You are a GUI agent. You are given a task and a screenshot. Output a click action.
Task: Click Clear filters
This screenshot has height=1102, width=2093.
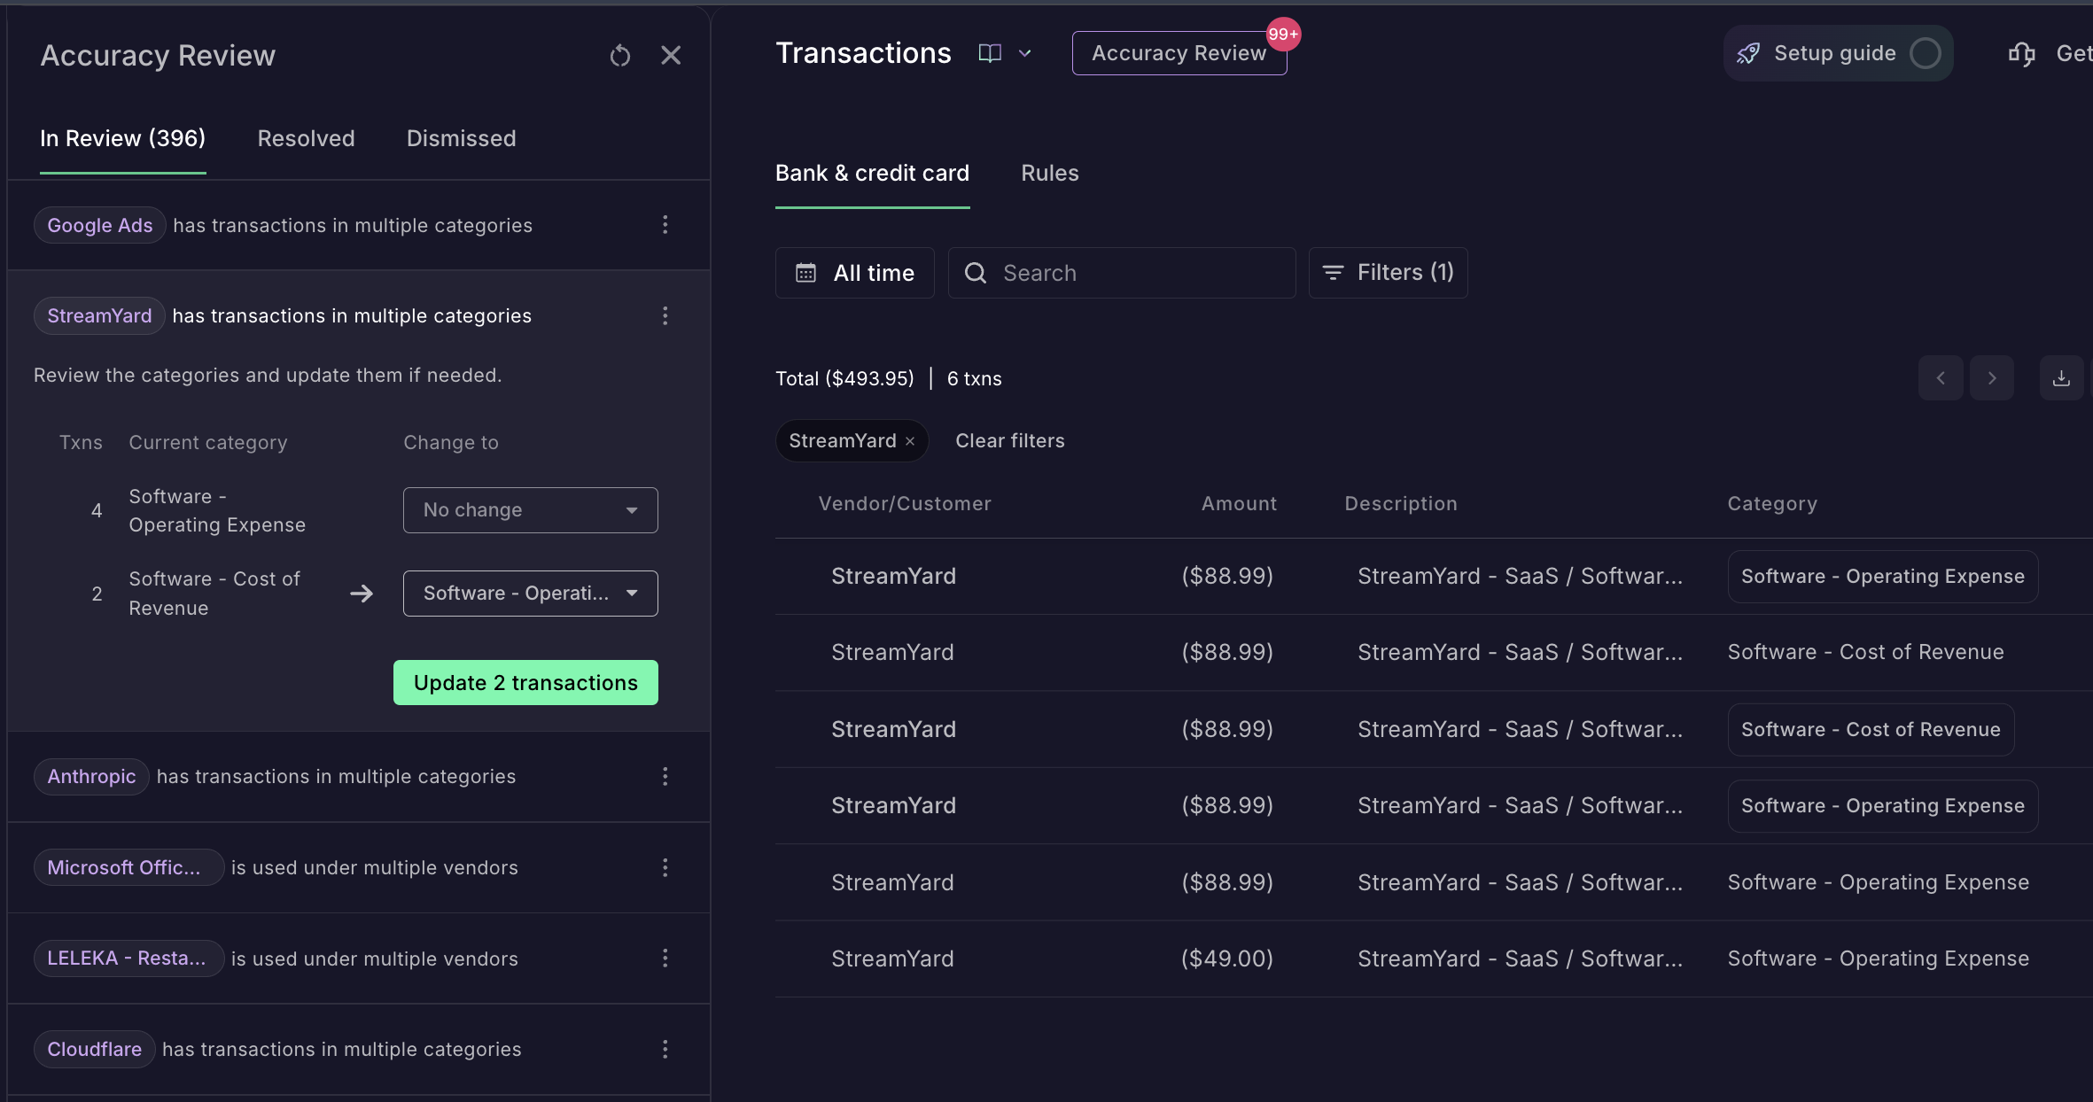pos(1010,441)
